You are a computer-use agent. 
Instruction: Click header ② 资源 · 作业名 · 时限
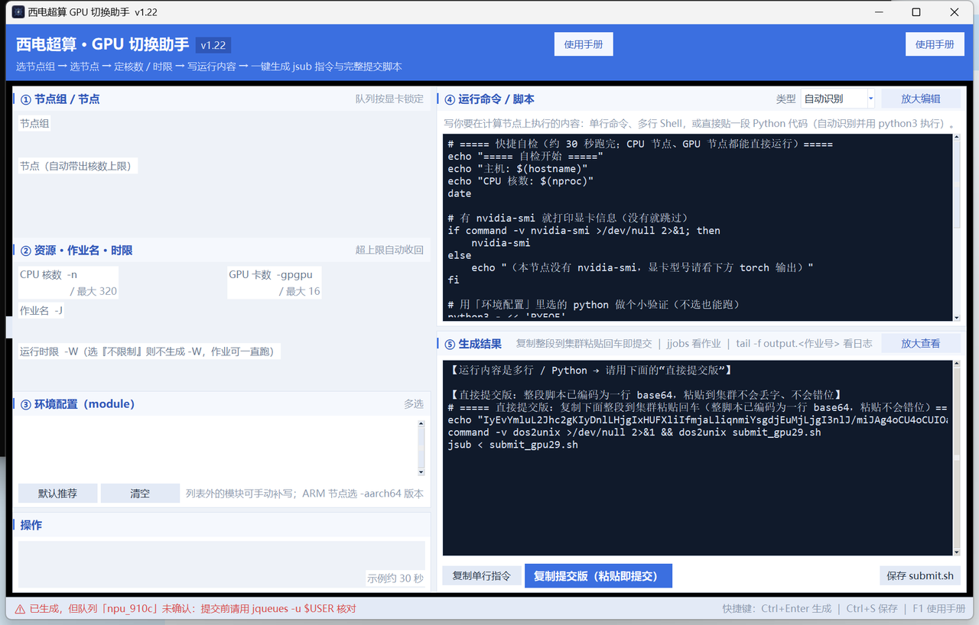(x=76, y=251)
